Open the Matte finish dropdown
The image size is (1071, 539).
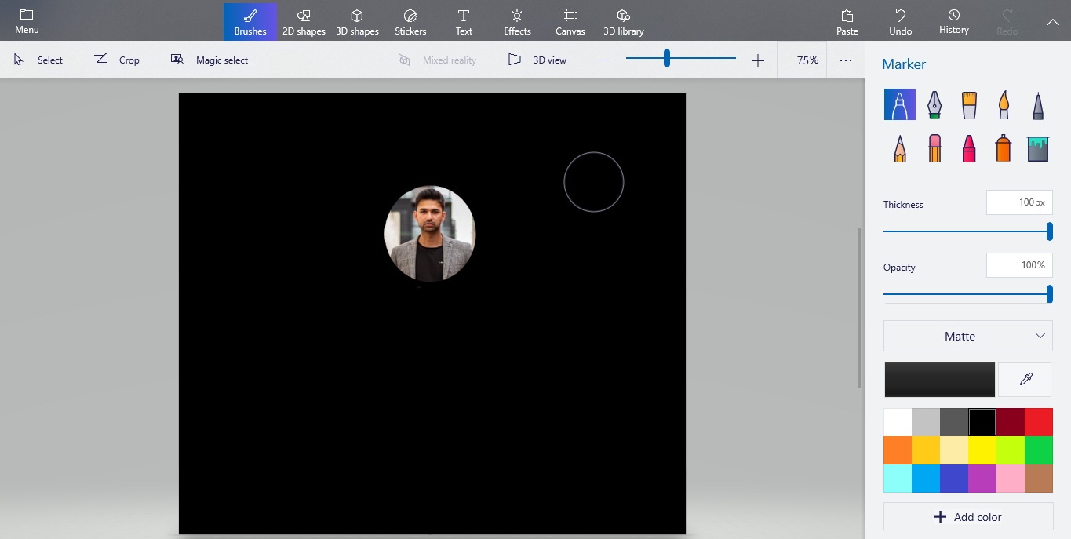coord(968,336)
